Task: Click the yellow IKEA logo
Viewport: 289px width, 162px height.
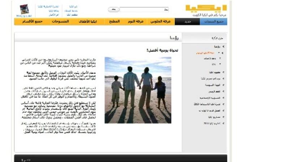Action: 206,8
